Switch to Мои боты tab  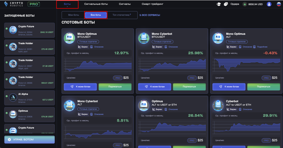pyautogui.click(x=74, y=15)
